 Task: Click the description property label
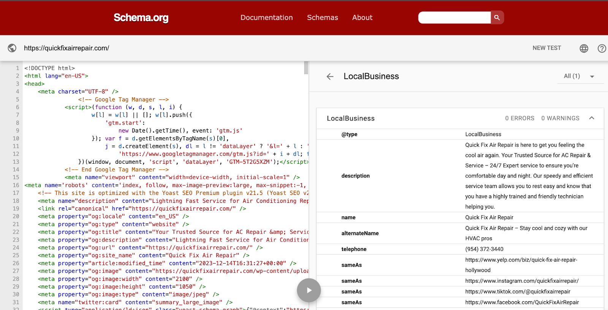click(x=355, y=176)
